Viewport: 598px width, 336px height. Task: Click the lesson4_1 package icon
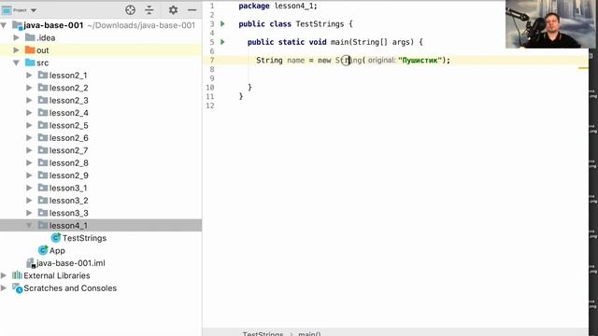pyautogui.click(x=43, y=225)
